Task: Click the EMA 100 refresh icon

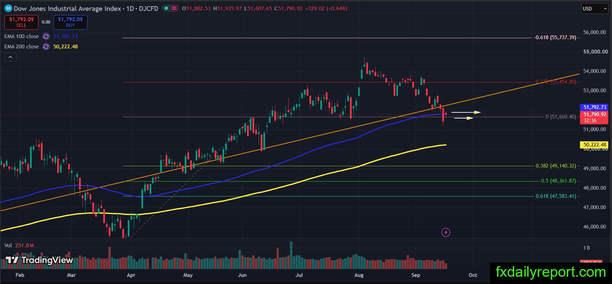Action: [46, 36]
